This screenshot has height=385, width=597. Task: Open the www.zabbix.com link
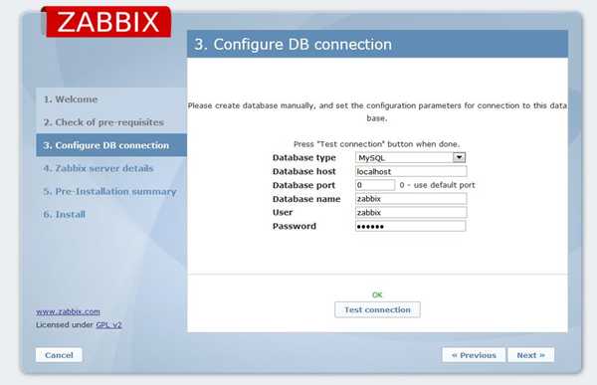click(x=68, y=311)
